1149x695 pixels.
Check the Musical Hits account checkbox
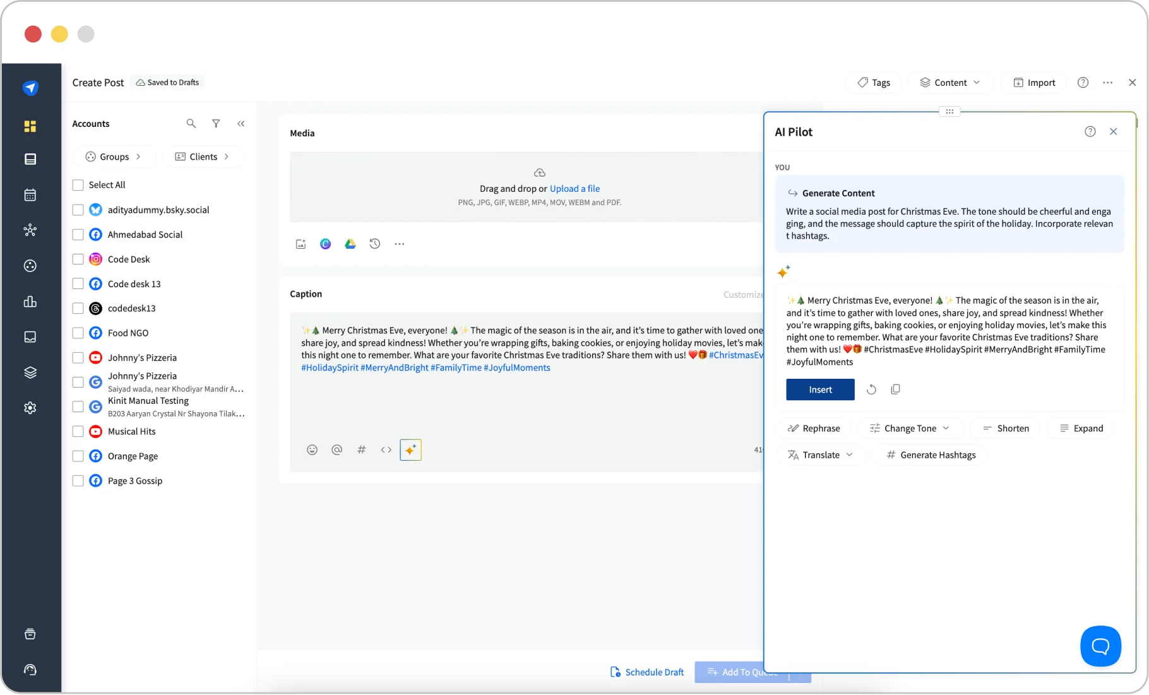[x=78, y=431]
